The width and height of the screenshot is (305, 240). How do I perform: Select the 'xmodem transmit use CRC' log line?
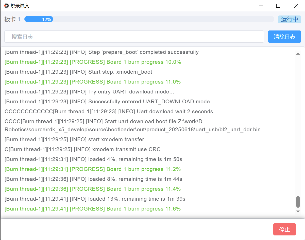coord(82,149)
